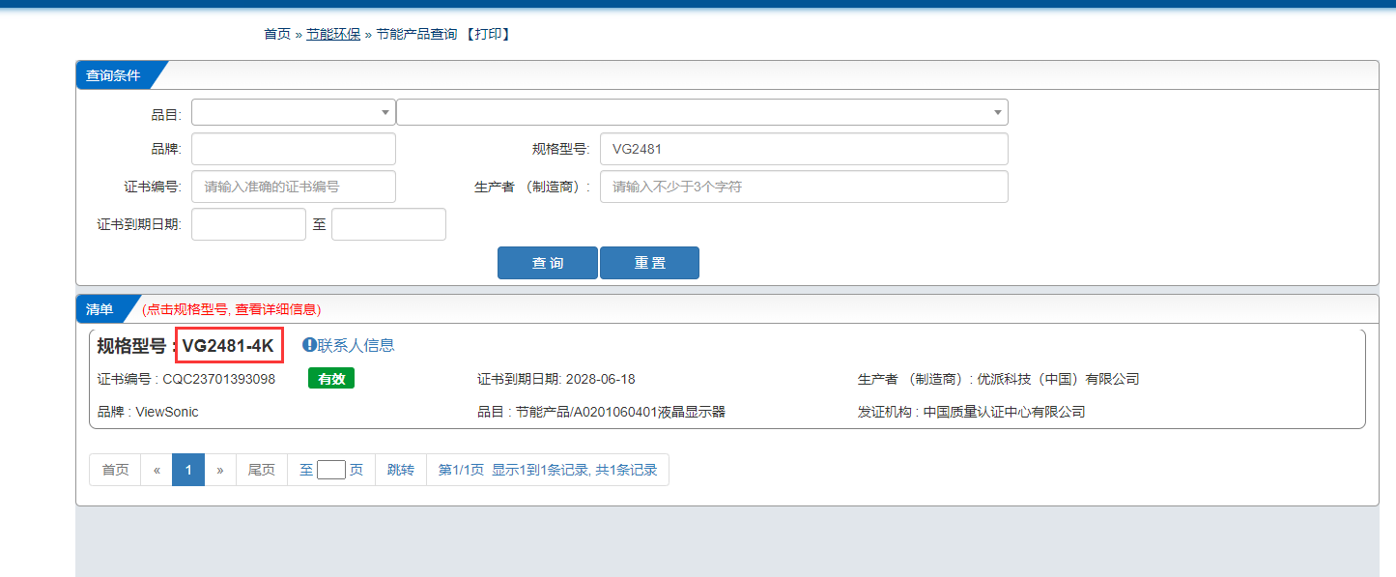Click the contact info exclamation icon
The image size is (1396, 577).
tap(309, 345)
